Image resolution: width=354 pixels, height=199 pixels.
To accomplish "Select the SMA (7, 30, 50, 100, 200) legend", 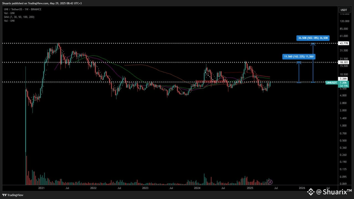I will click(19, 17).
